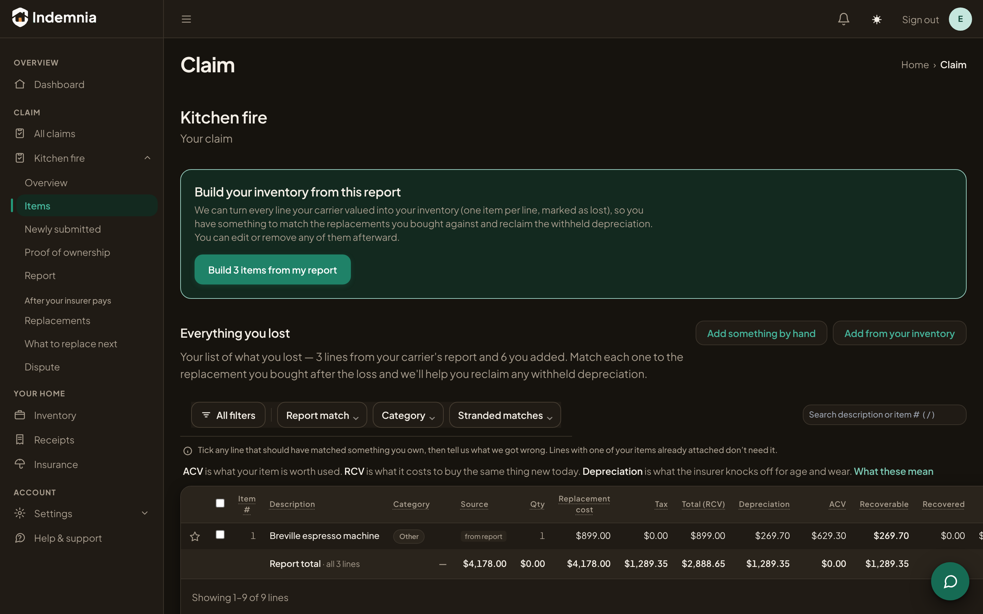Open Dispute page
This screenshot has width=983, height=614.
tap(42, 367)
